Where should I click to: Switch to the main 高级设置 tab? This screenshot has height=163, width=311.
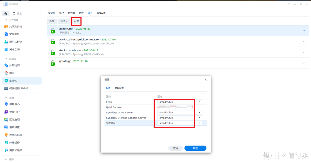coord(101,13)
